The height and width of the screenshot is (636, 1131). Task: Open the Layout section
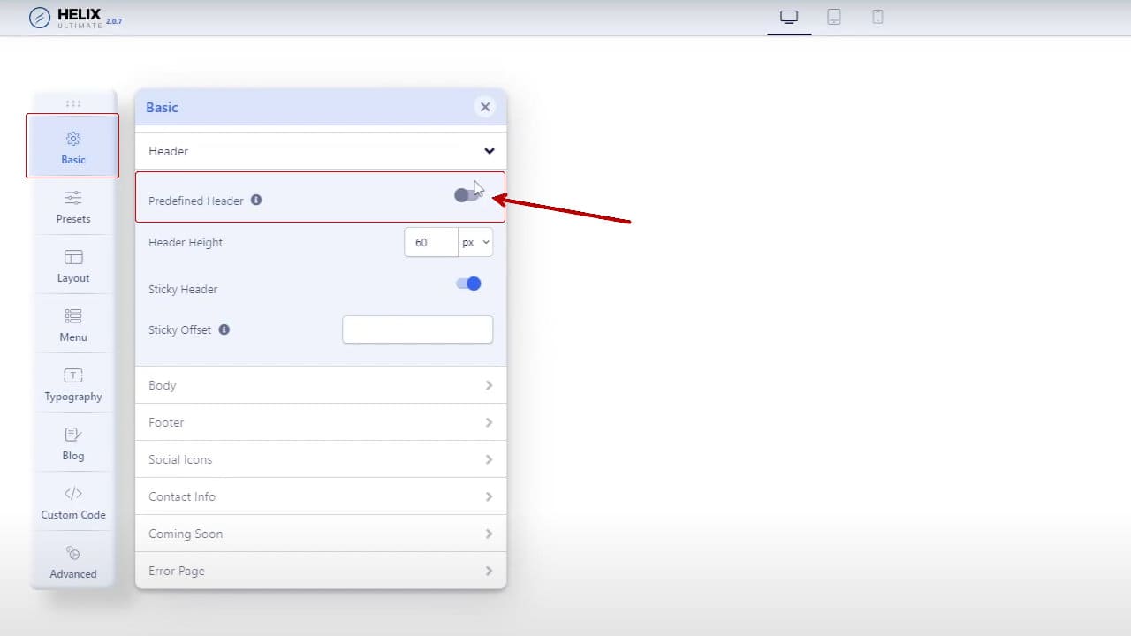(73, 266)
